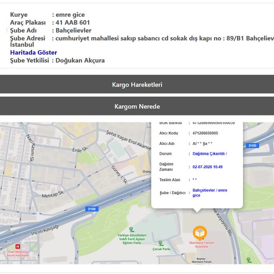
Task: Collapse the Kargom Nerede section
Action: [x=137, y=106]
